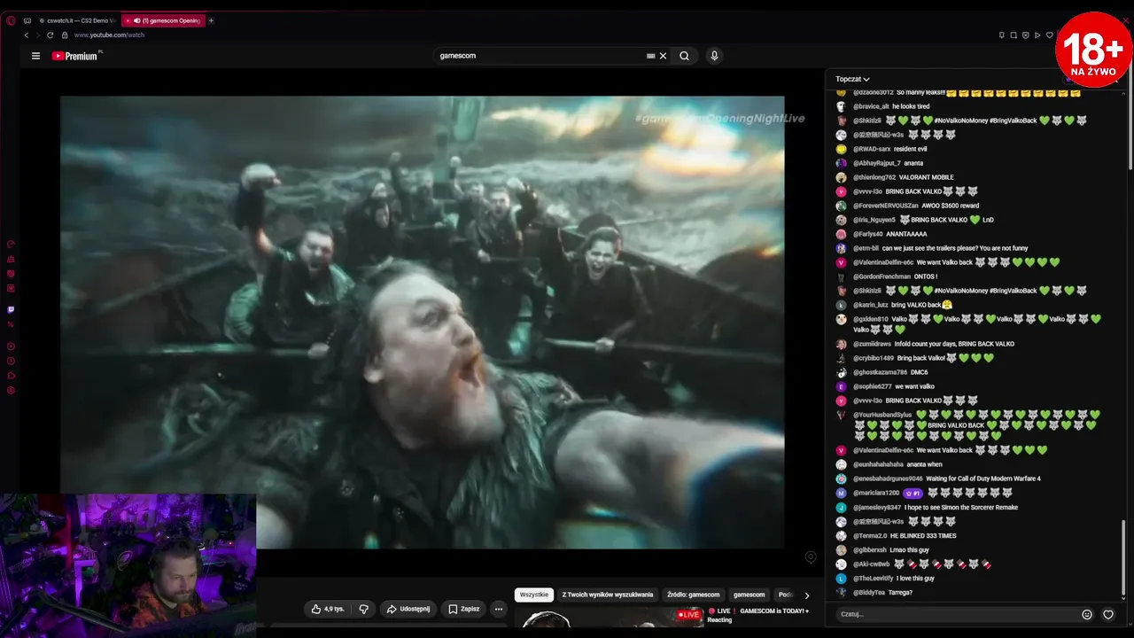The height and width of the screenshot is (638, 1134).
Task: Select the plain gamescom filter chip
Action: (x=749, y=595)
